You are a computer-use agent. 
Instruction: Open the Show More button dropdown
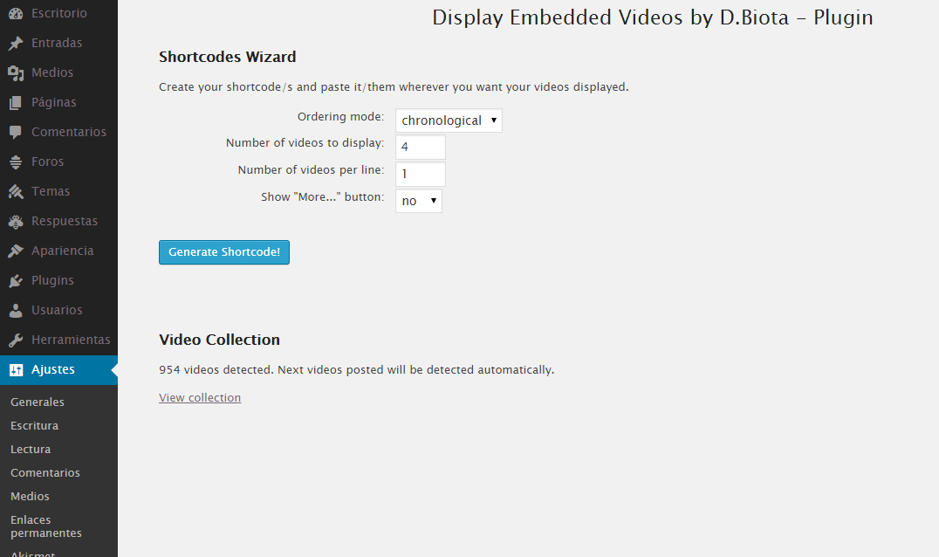coord(419,201)
